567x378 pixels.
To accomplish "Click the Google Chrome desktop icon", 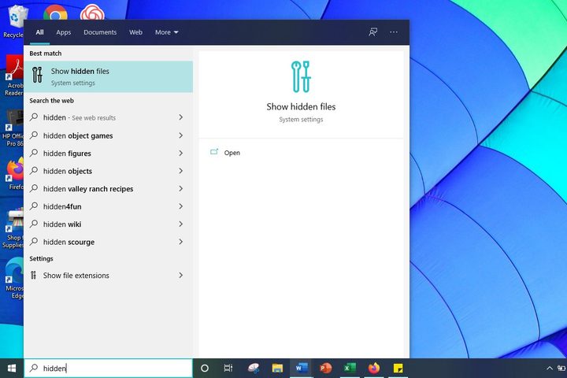I will coord(55,13).
